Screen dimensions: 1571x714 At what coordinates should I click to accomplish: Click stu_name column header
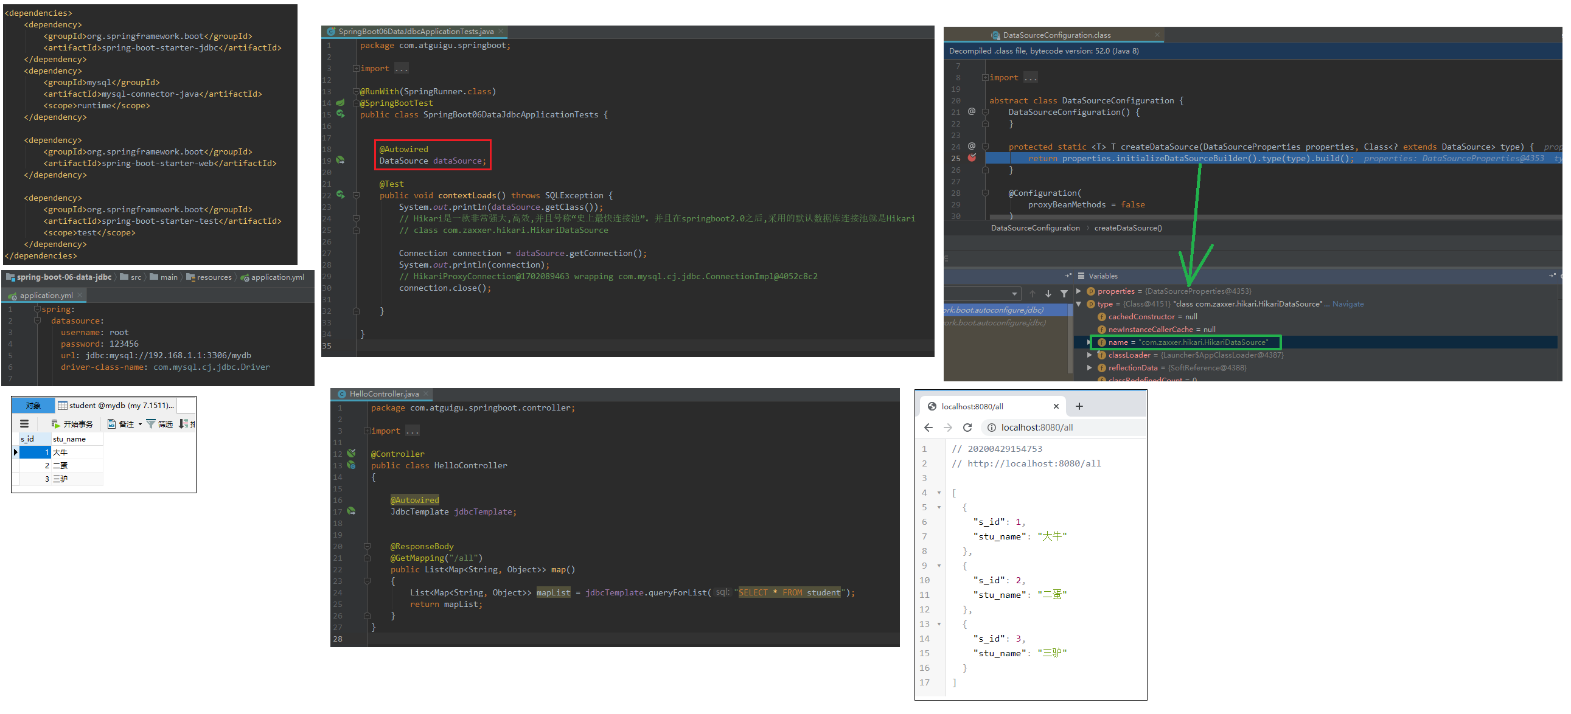77,439
